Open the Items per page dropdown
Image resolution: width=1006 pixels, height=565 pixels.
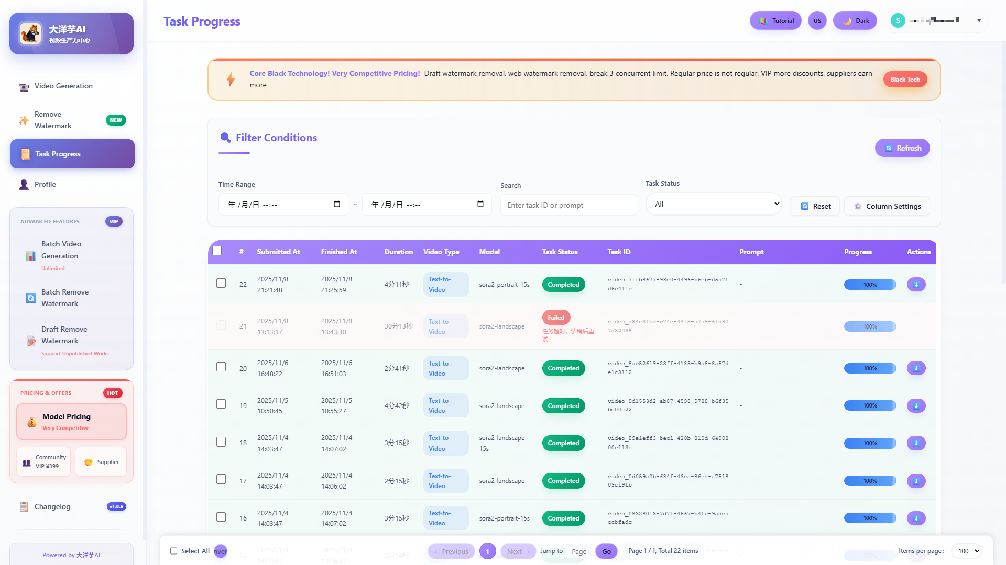point(967,551)
